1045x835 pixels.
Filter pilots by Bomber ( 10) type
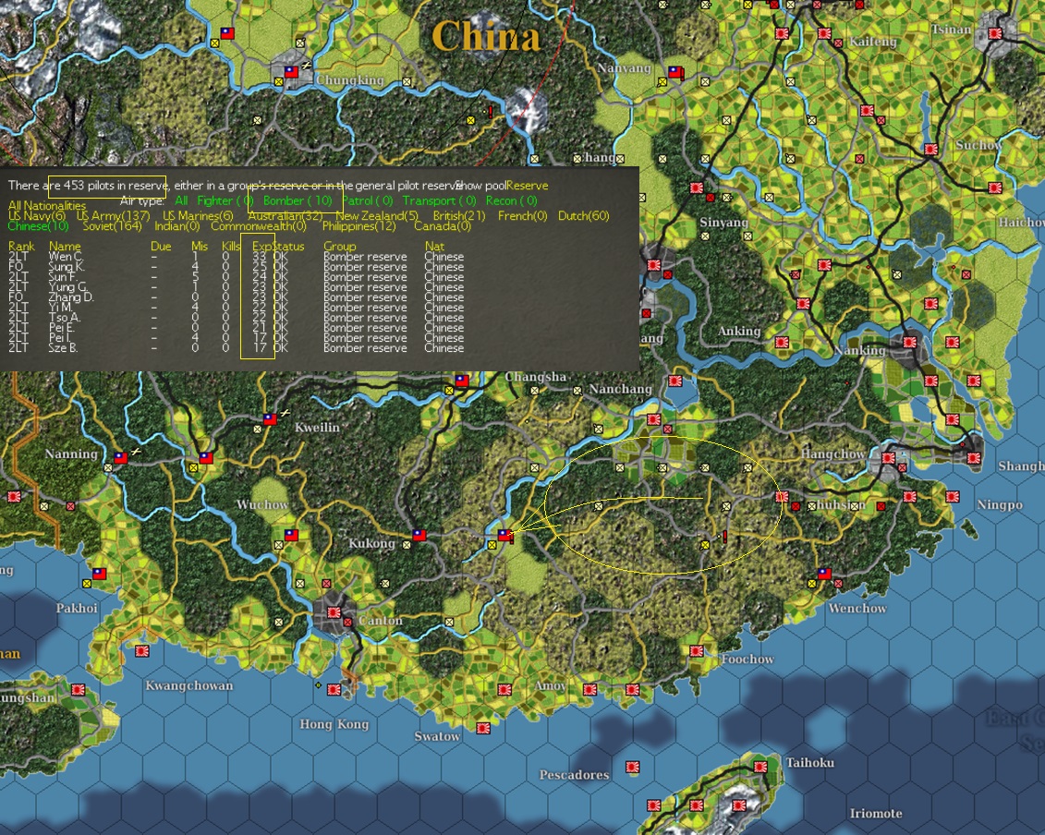tap(298, 200)
